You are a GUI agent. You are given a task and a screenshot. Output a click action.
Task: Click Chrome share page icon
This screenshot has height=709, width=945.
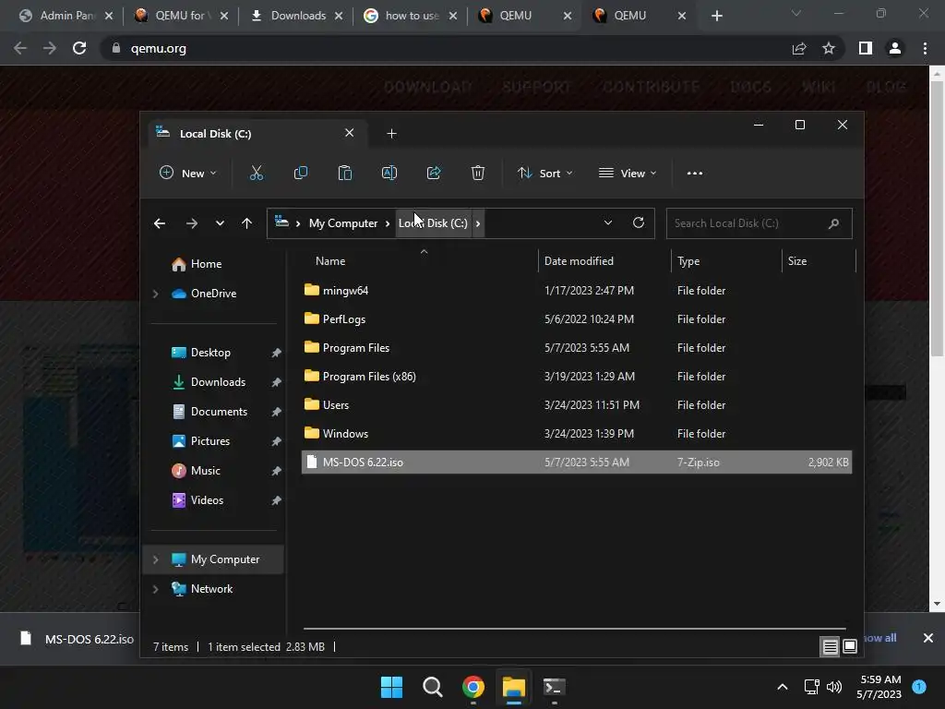click(799, 48)
